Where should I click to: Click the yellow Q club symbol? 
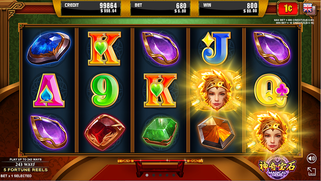272,90
